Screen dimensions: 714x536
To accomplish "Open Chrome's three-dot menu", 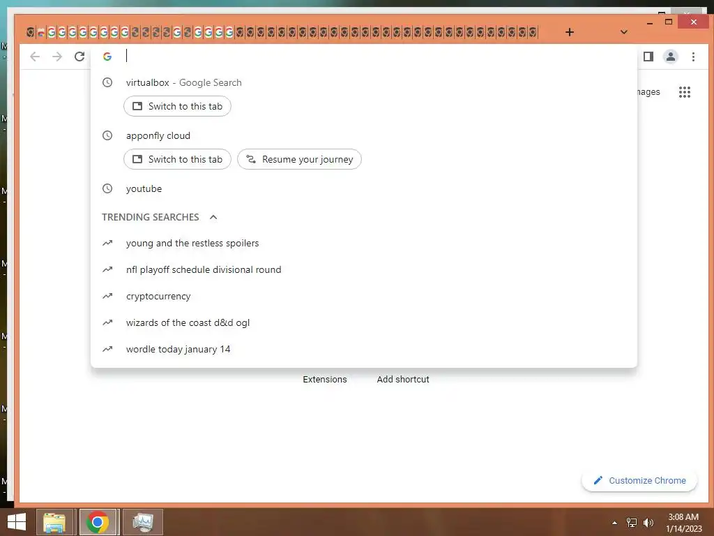I will [693, 57].
